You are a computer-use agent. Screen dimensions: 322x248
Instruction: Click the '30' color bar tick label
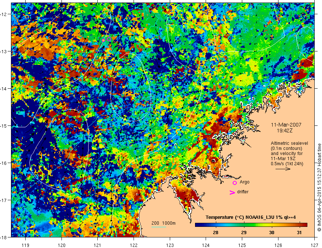pos(272,232)
